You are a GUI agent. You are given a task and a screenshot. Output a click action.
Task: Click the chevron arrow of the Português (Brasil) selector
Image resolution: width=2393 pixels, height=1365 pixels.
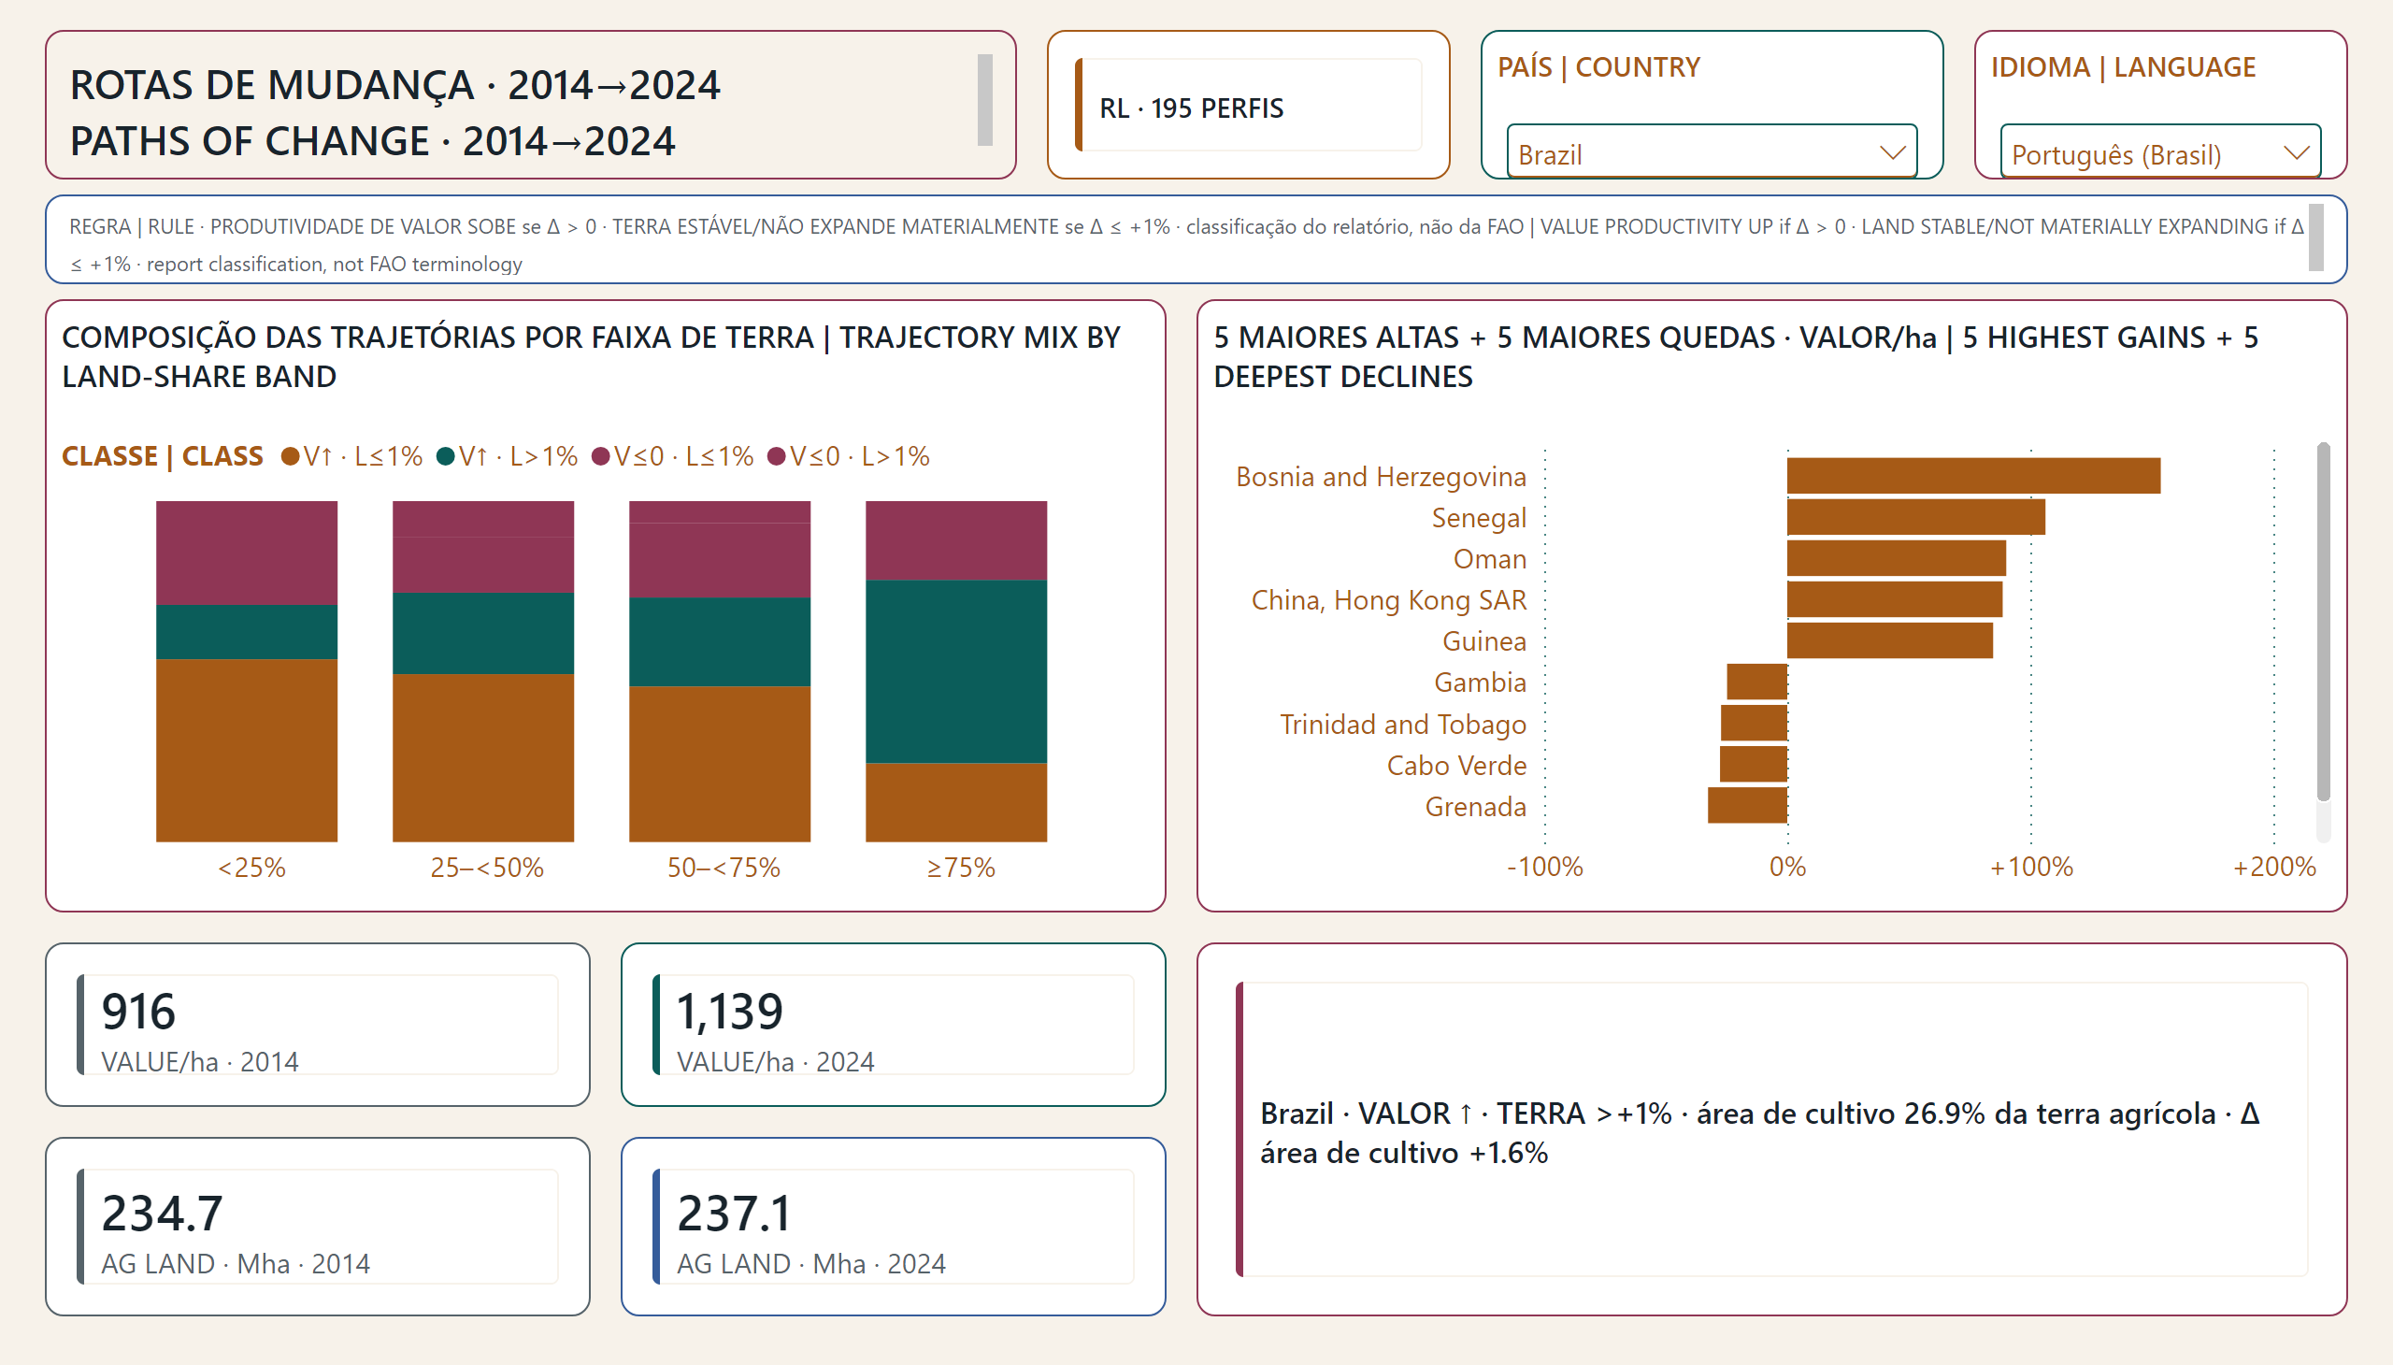click(x=2297, y=152)
